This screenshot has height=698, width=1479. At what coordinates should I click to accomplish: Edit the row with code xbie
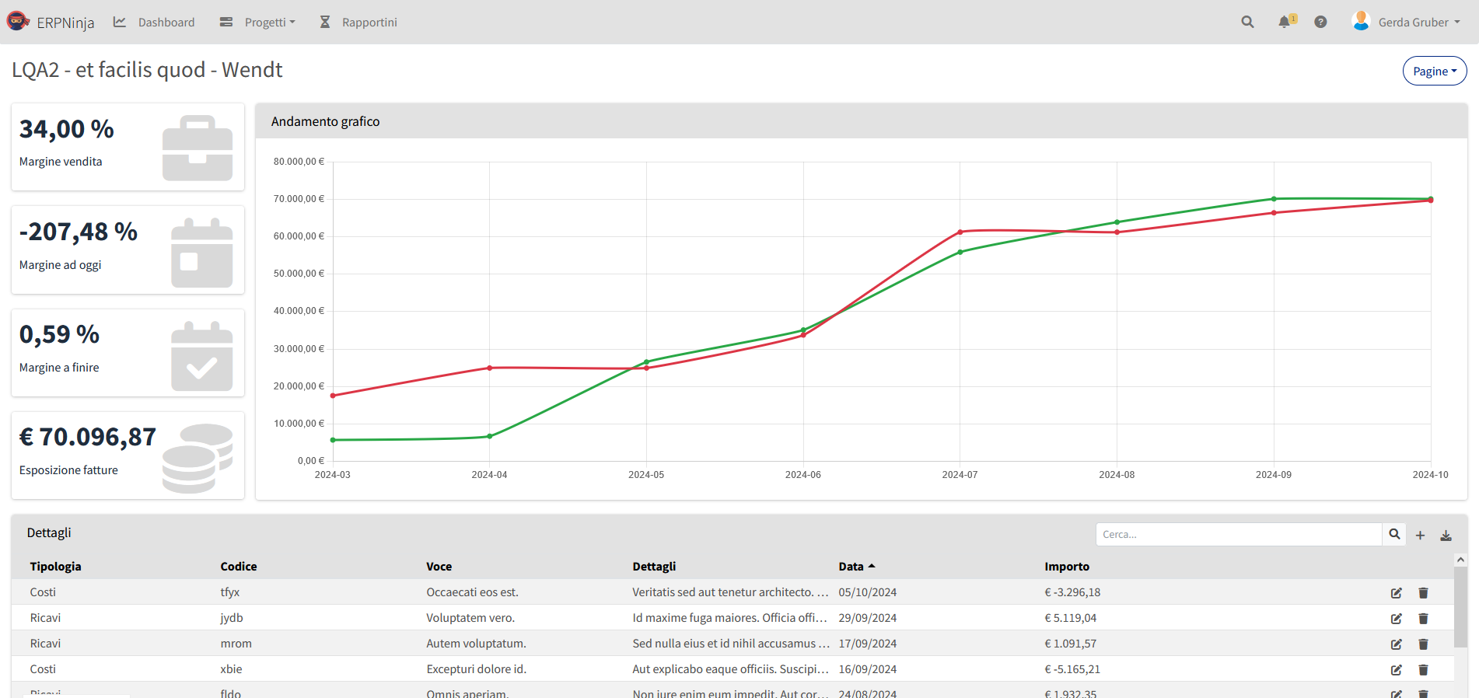point(1397,669)
